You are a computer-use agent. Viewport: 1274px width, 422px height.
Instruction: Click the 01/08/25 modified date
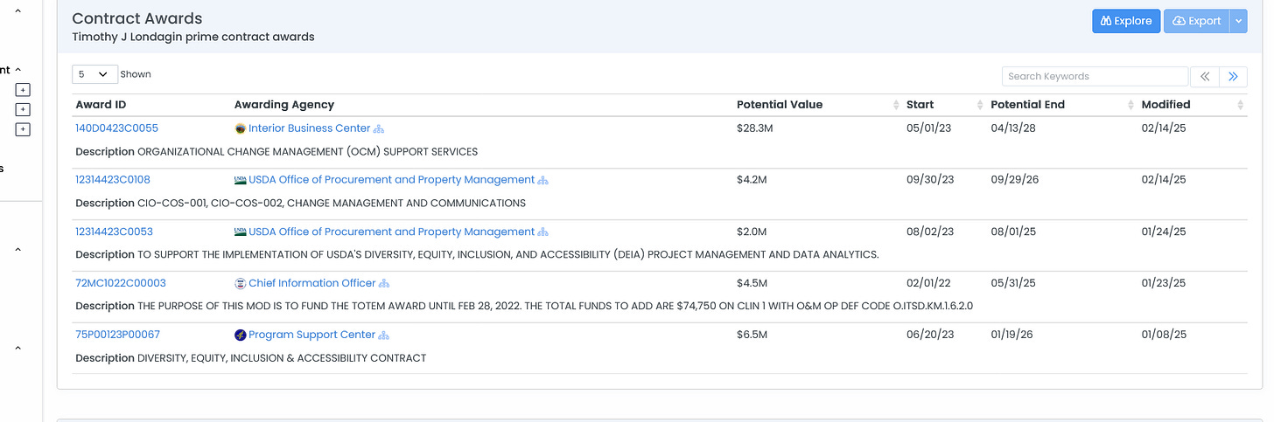tap(1164, 335)
